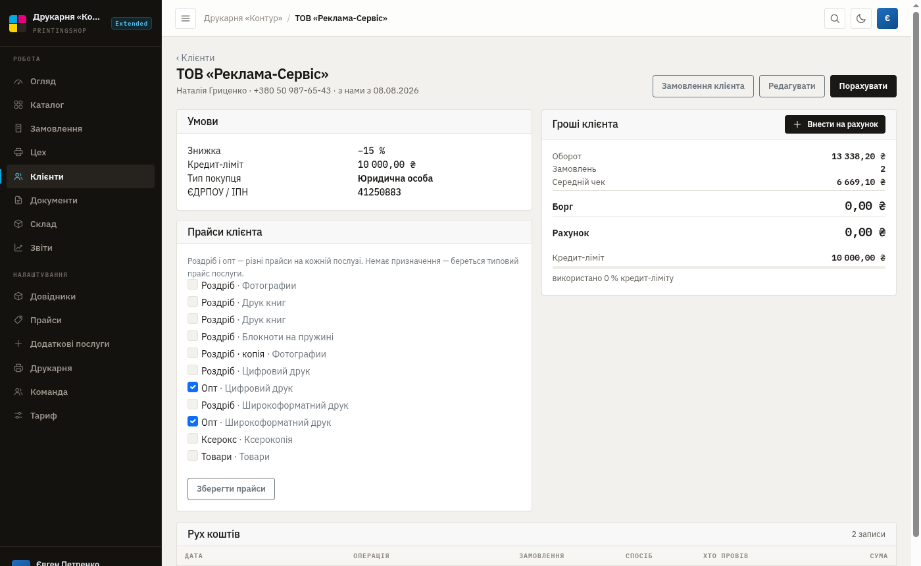
Task: Click the Додаткові послуги plus icon
Action: 18,344
